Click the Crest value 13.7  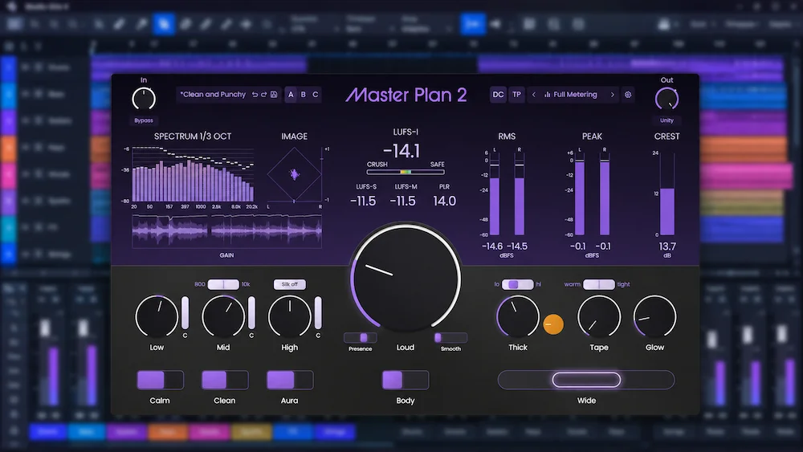(x=667, y=246)
